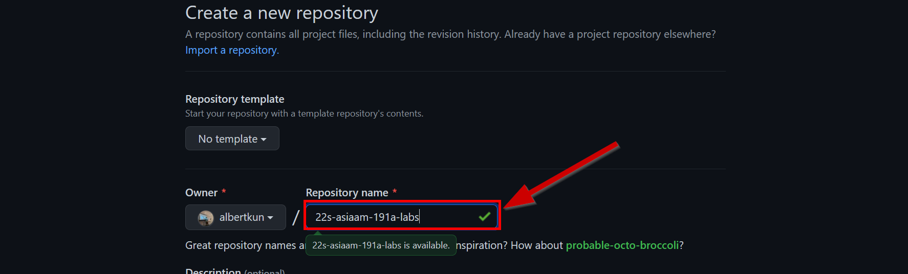Click the Repository template label
Viewport: 908px width, 274px height.
pos(234,99)
